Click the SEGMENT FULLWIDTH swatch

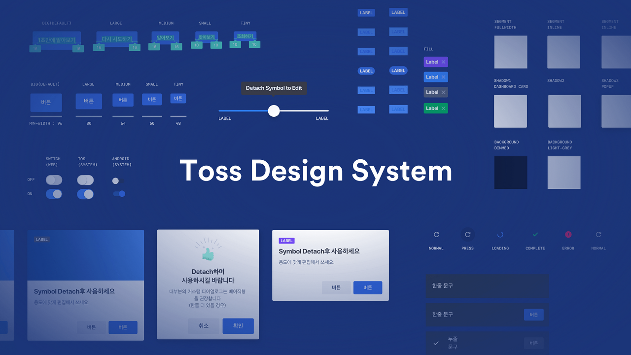[x=511, y=52]
